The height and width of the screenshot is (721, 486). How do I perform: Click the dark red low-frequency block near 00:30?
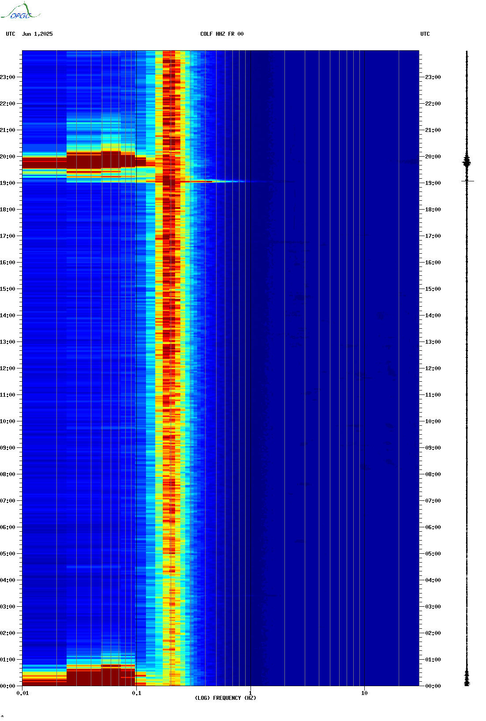(x=101, y=677)
